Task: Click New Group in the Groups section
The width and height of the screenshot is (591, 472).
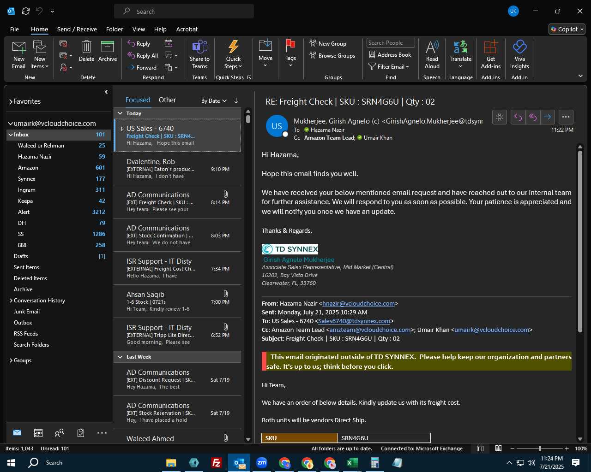Action: pyautogui.click(x=328, y=43)
